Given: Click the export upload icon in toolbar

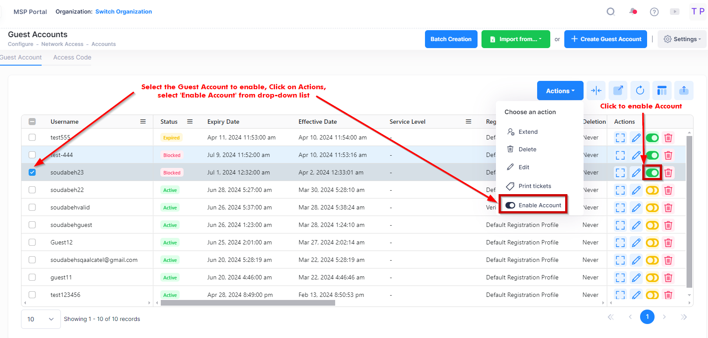Looking at the screenshot, I should 684,91.
